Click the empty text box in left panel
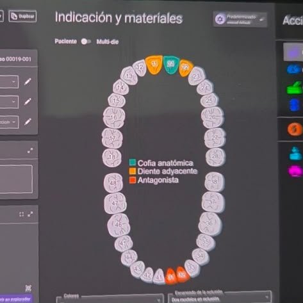 pos(16,179)
